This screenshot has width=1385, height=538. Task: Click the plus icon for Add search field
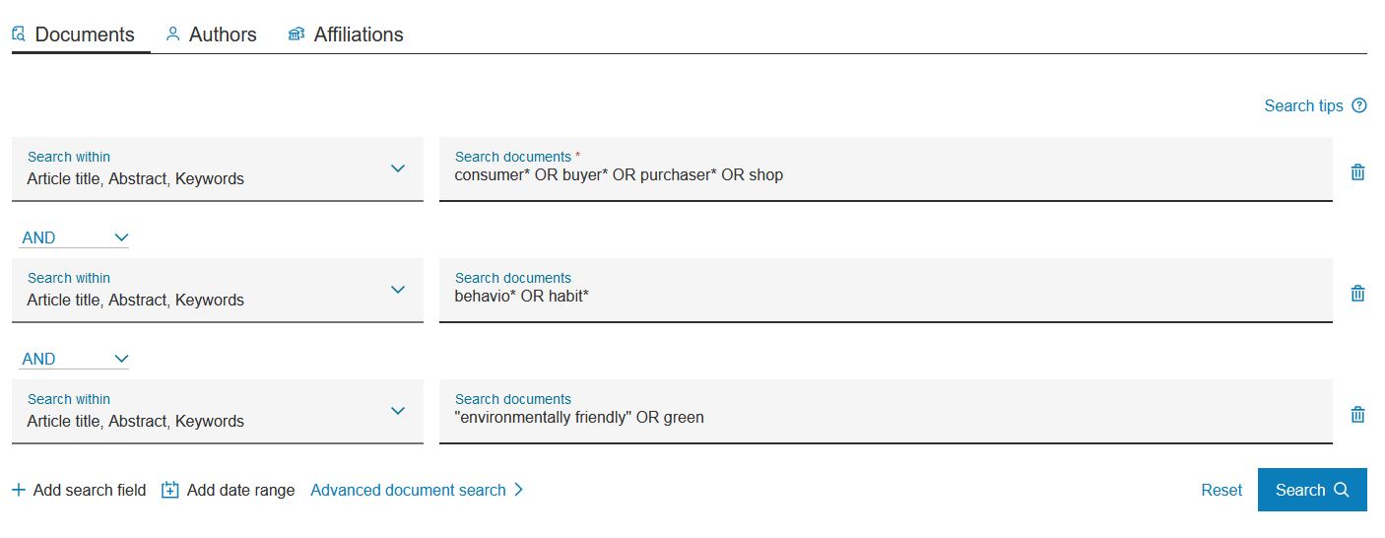click(x=19, y=490)
